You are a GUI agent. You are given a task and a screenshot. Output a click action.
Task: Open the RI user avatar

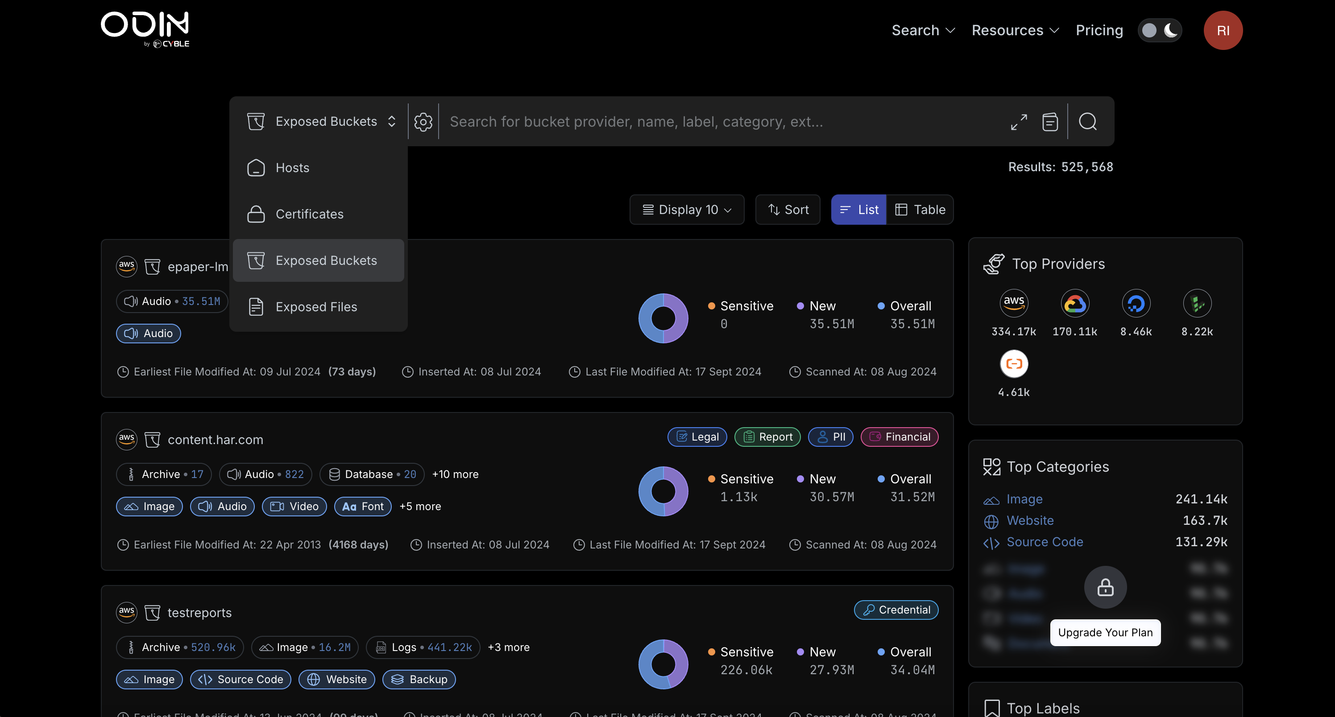[1223, 30]
